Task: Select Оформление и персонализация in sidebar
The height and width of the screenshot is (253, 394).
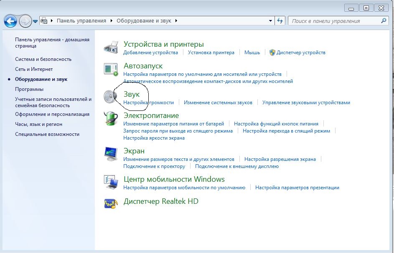Action: coord(52,114)
